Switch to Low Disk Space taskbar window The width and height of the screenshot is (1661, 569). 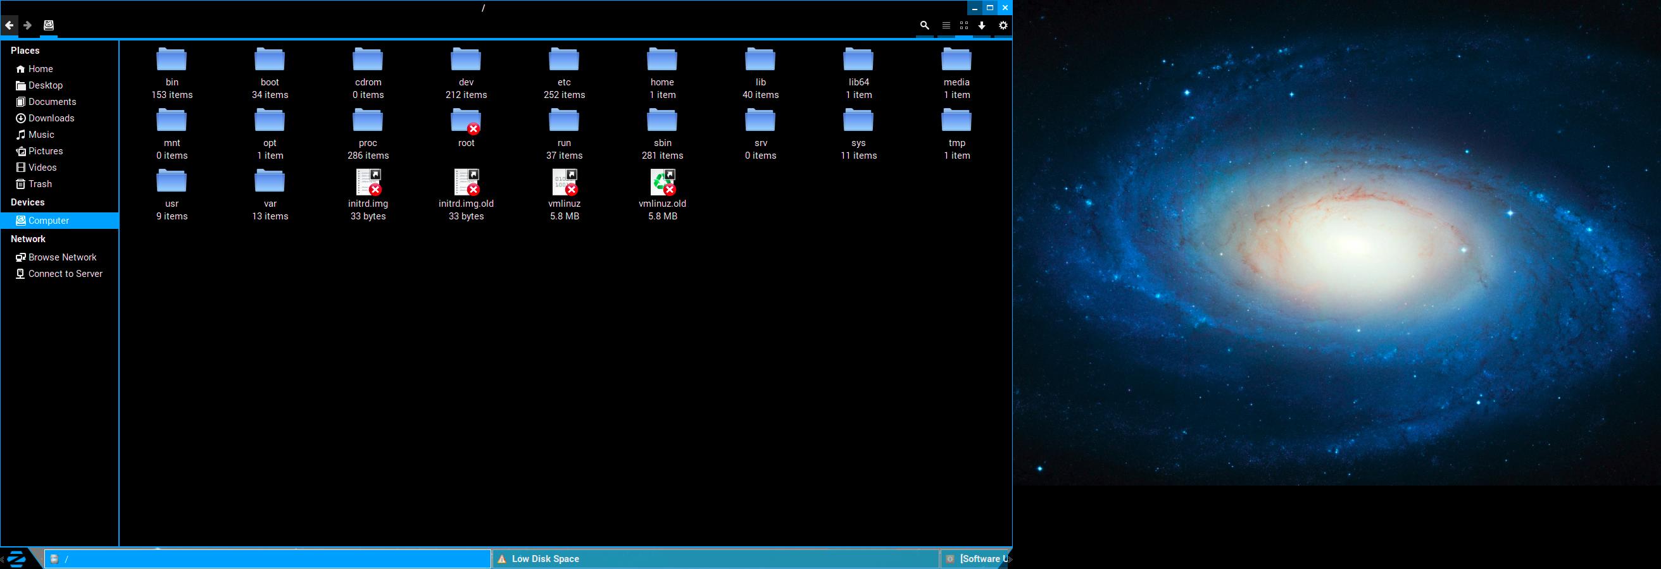click(715, 559)
